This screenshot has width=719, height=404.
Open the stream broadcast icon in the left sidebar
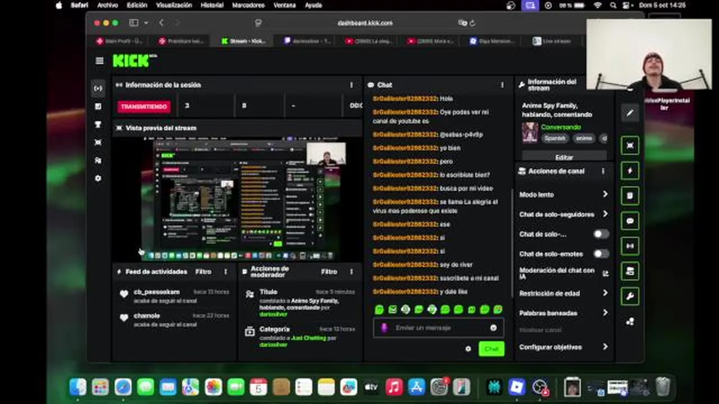click(x=98, y=88)
